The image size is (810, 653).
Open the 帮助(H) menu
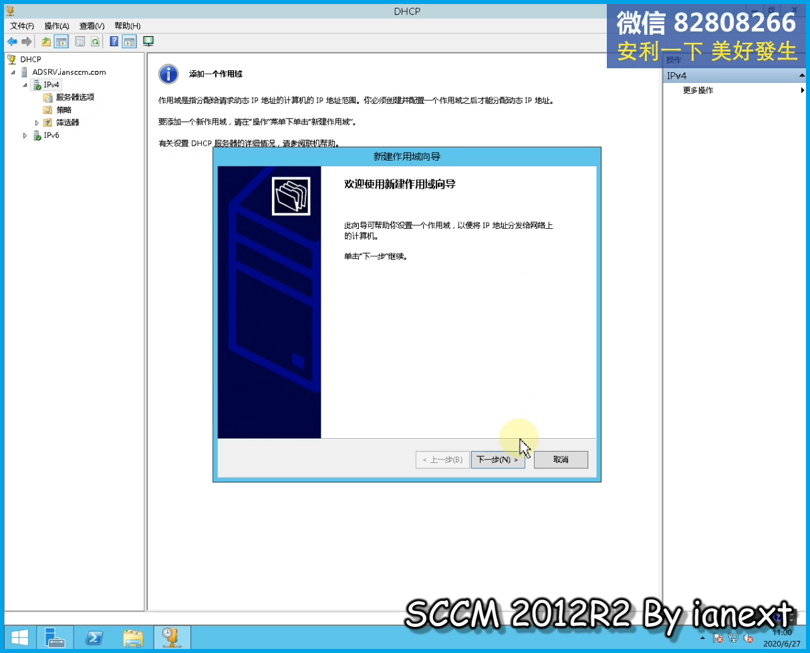[127, 25]
